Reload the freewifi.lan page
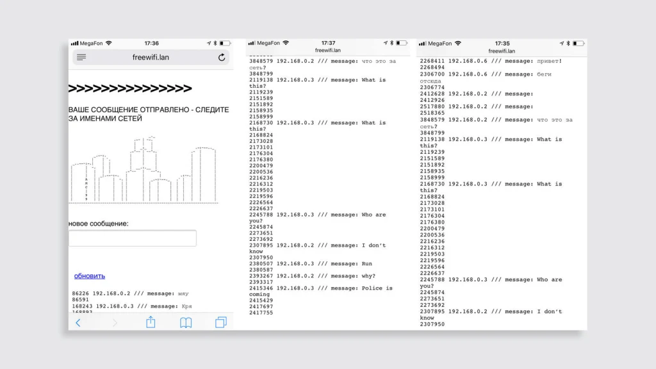 point(222,57)
